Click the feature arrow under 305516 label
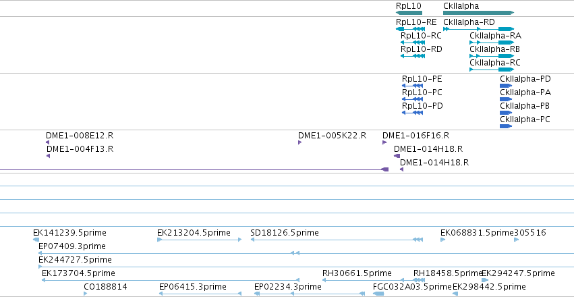Screen dimensions: 574x297 tap(517, 240)
